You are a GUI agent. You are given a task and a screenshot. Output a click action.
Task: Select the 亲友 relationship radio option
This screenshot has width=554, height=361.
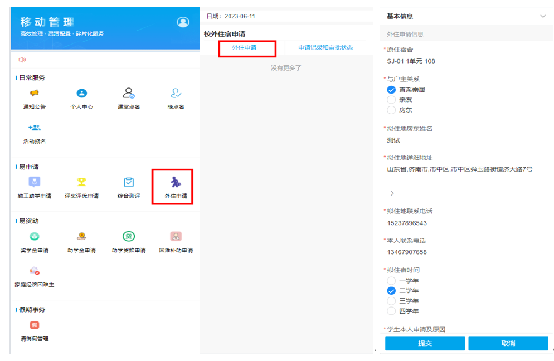coord(391,100)
